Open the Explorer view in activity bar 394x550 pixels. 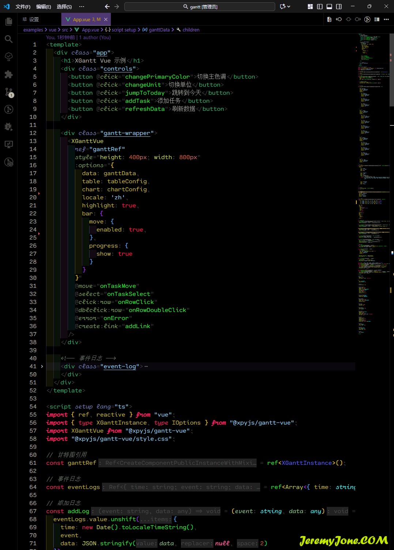pyautogui.click(x=9, y=22)
